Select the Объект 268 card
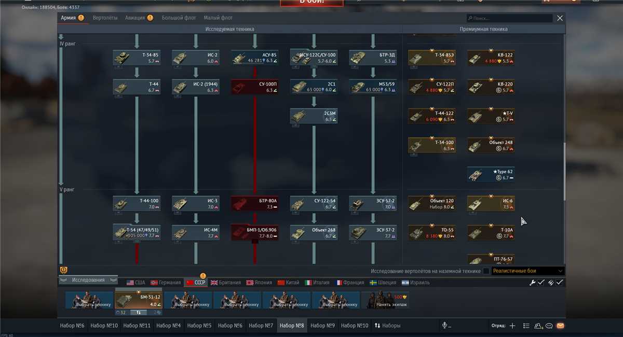The image size is (623, 337). (x=314, y=233)
